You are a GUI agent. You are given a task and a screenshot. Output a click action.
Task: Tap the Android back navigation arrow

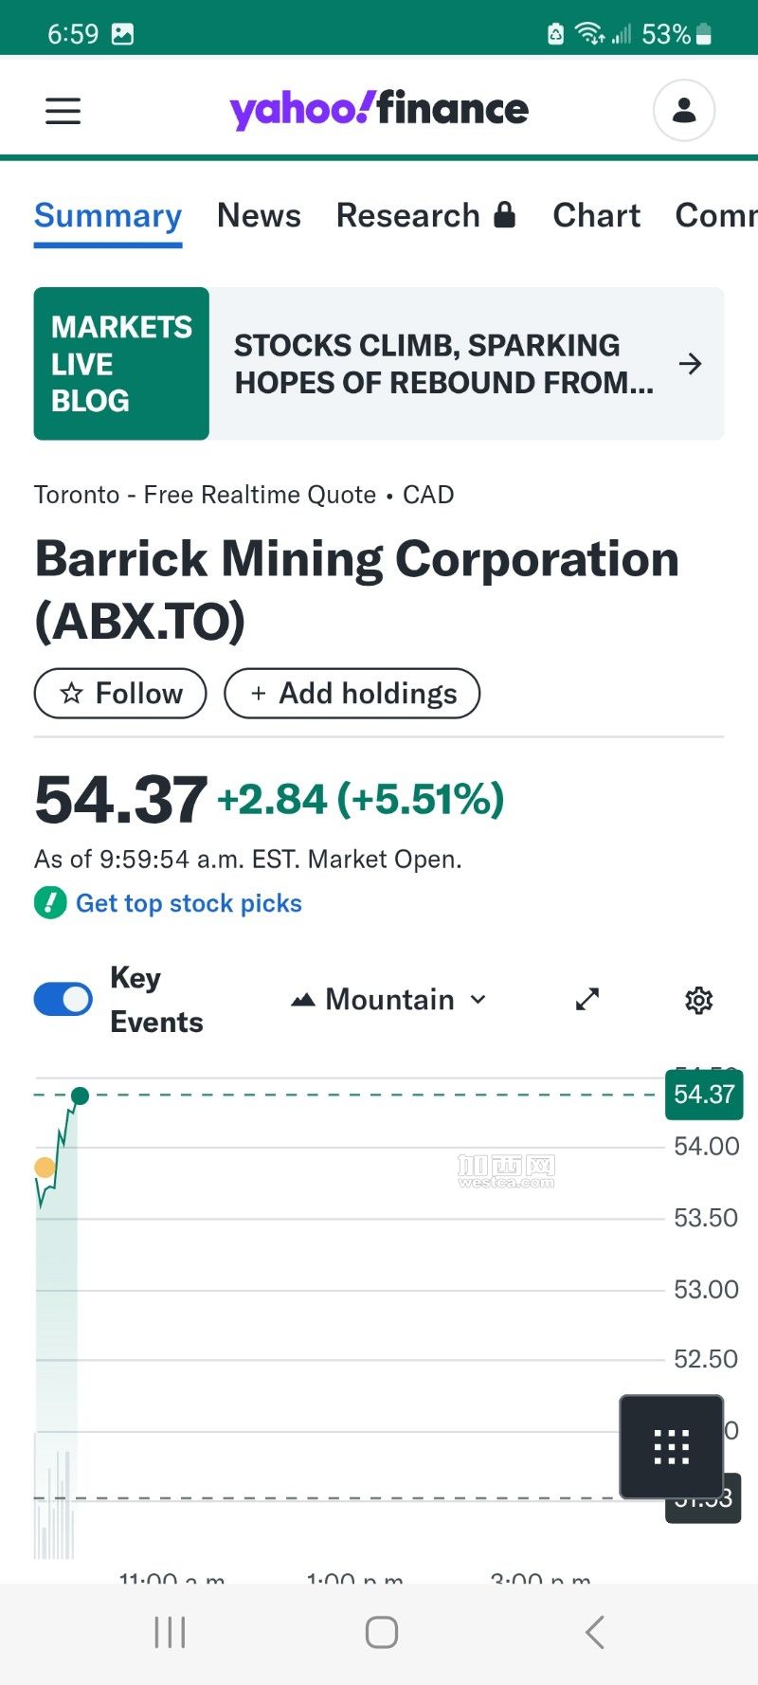[594, 1632]
